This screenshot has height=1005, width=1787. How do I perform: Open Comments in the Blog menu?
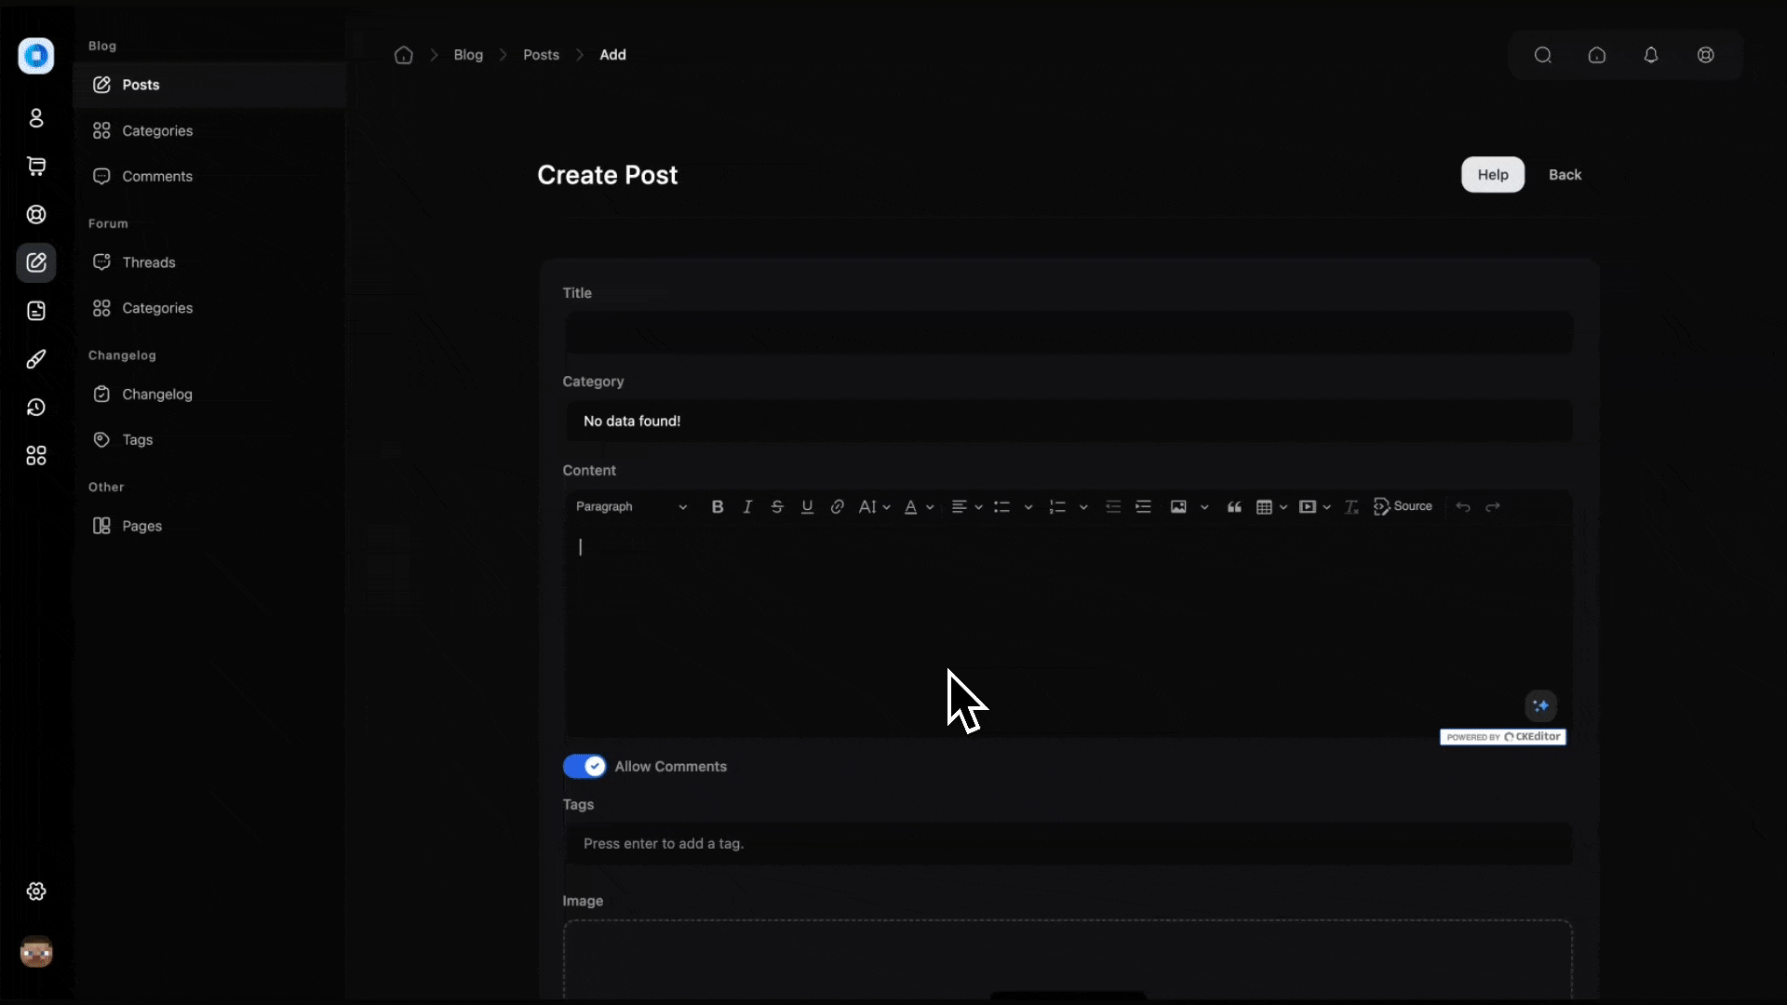coord(157,177)
